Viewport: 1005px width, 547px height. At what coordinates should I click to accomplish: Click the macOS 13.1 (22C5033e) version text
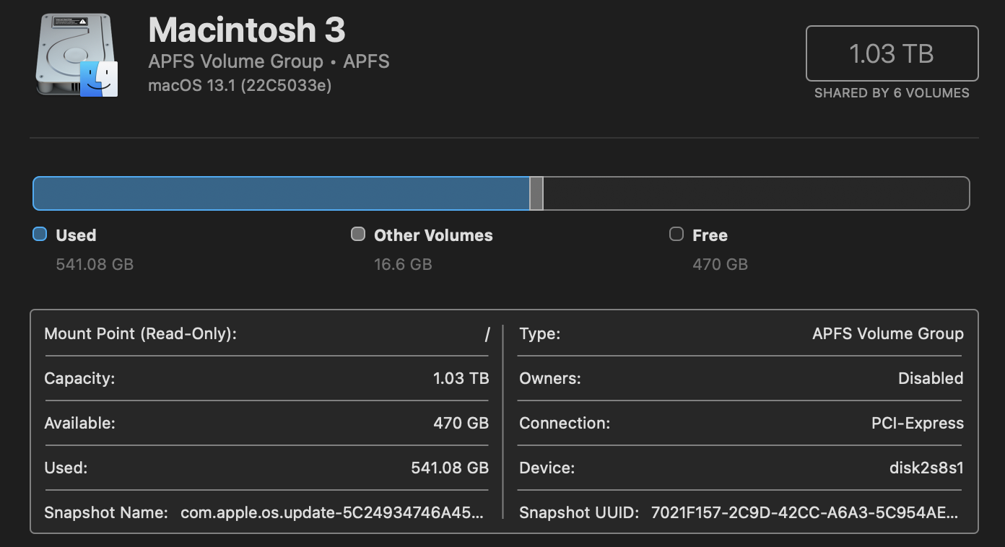click(240, 86)
